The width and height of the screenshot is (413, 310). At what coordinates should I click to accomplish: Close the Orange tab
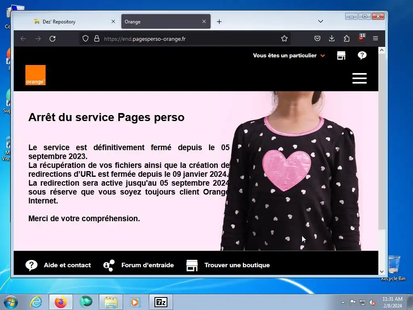[204, 21]
